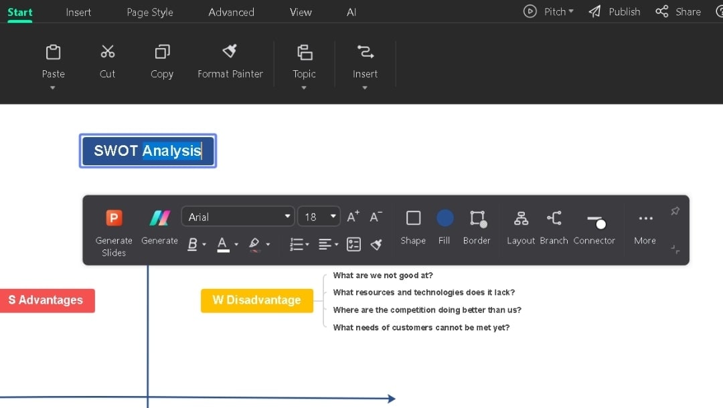This screenshot has width=723, height=408.
Task: Increase font size with A+ icon
Action: 353,217
